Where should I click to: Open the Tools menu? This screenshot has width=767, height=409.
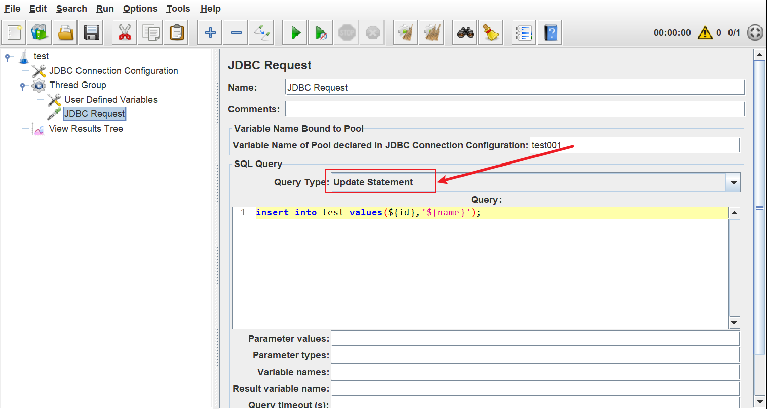tap(178, 9)
